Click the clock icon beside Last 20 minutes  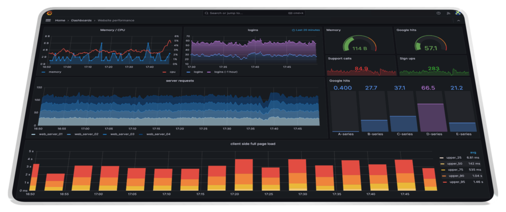[294, 30]
